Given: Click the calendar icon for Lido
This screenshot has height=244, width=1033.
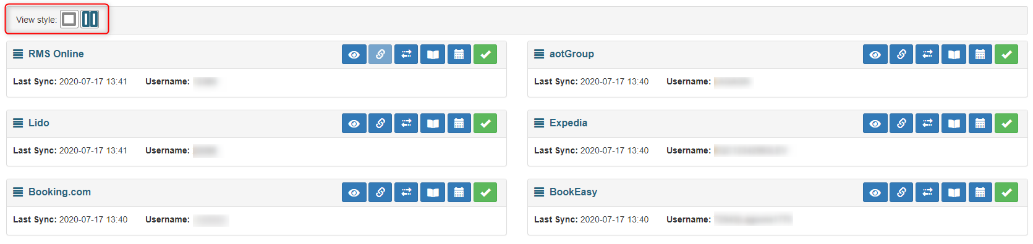Looking at the screenshot, I should pyautogui.click(x=459, y=123).
